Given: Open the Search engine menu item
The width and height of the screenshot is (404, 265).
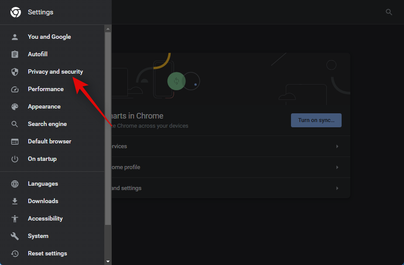Looking at the screenshot, I should click(47, 124).
